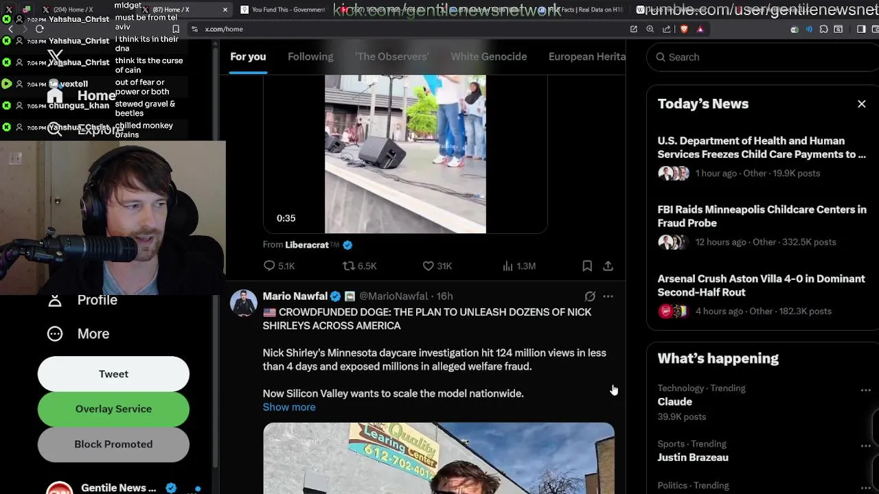This screenshot has height=494, width=879.
Task: Click the bookmark icon in address bar
Action: click(x=176, y=29)
